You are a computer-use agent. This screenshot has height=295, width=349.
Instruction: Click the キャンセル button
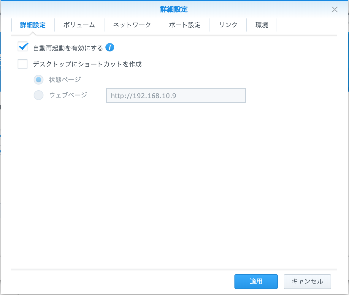(x=307, y=281)
